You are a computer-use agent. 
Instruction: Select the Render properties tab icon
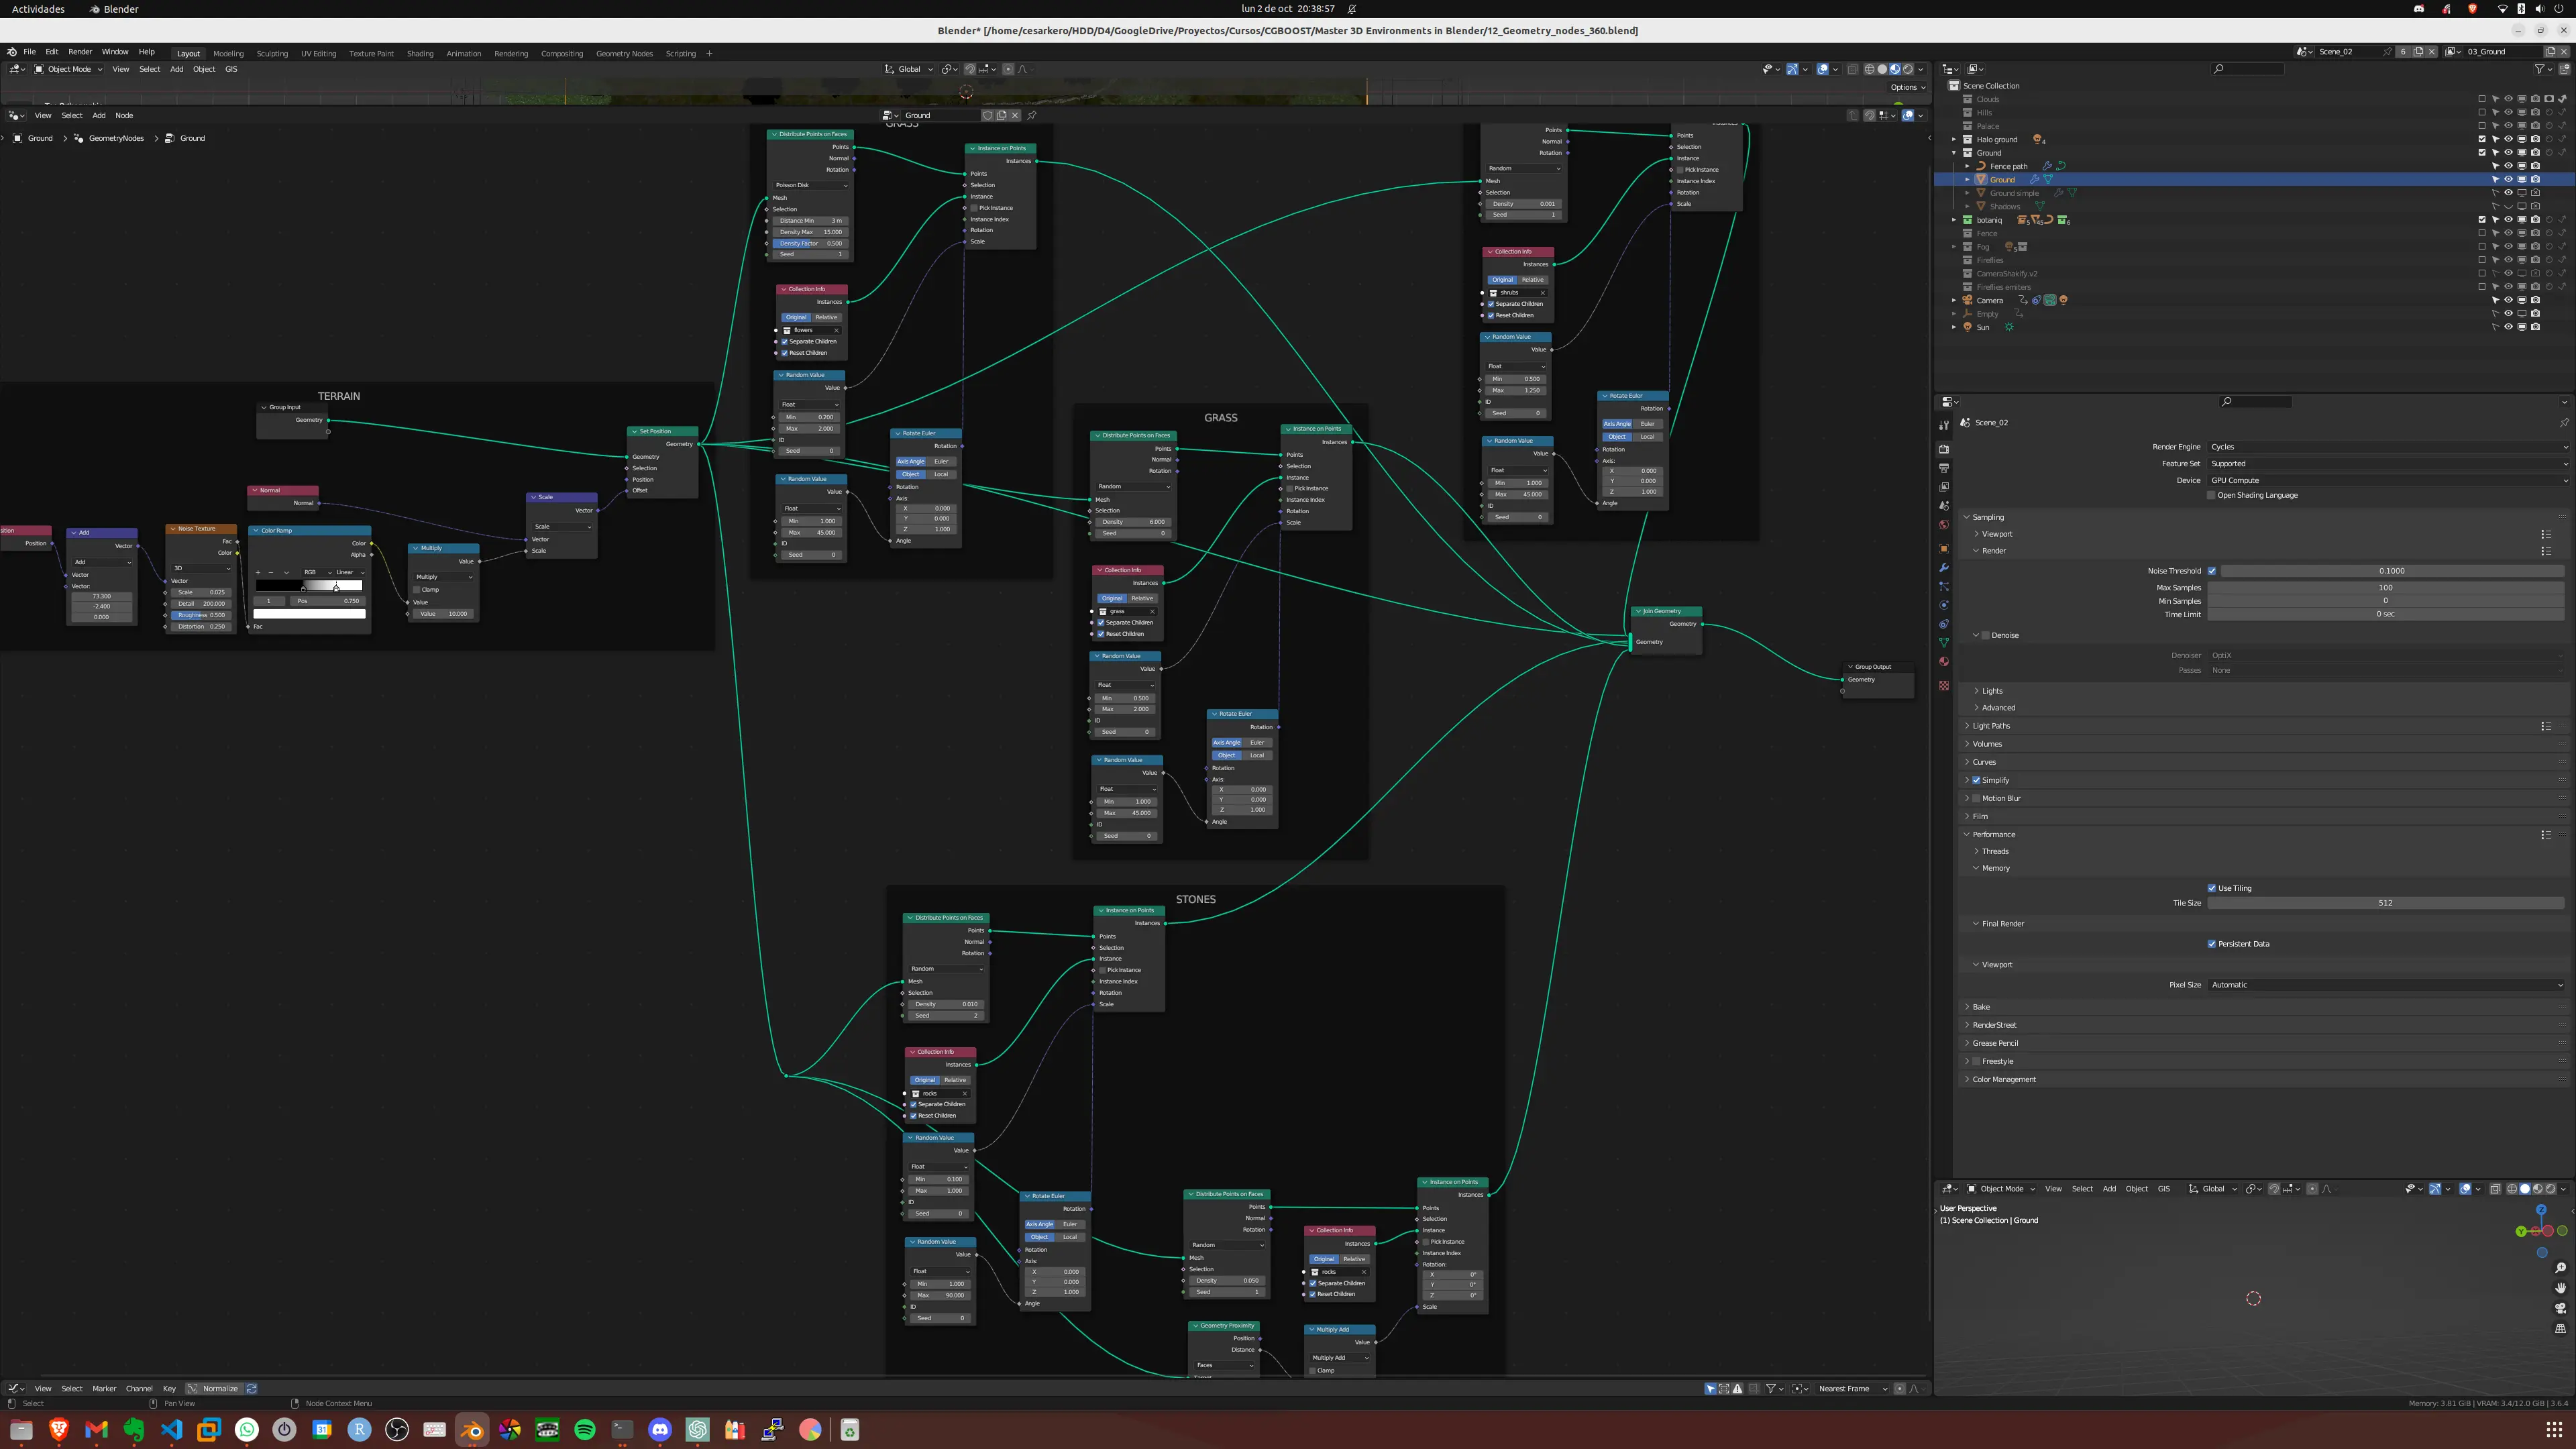[x=1944, y=449]
